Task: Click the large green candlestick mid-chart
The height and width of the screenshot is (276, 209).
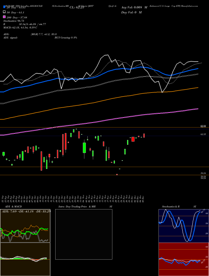Action: pyautogui.click(x=84, y=148)
